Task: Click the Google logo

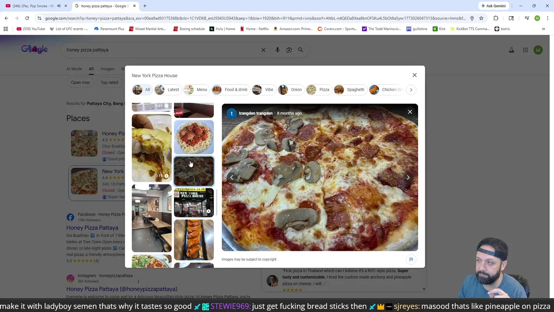Action: 35,49
